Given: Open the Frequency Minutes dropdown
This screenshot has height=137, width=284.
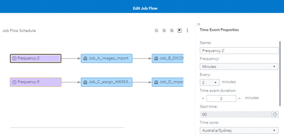Looking at the screenshot, I should [x=239, y=67].
